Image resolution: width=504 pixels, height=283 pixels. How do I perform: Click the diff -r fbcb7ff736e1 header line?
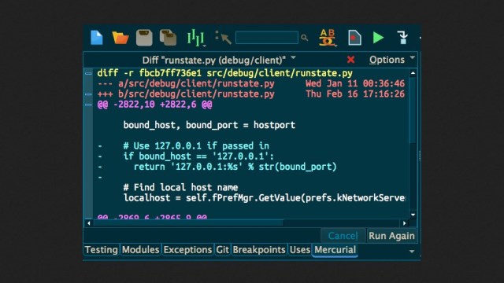(224, 73)
